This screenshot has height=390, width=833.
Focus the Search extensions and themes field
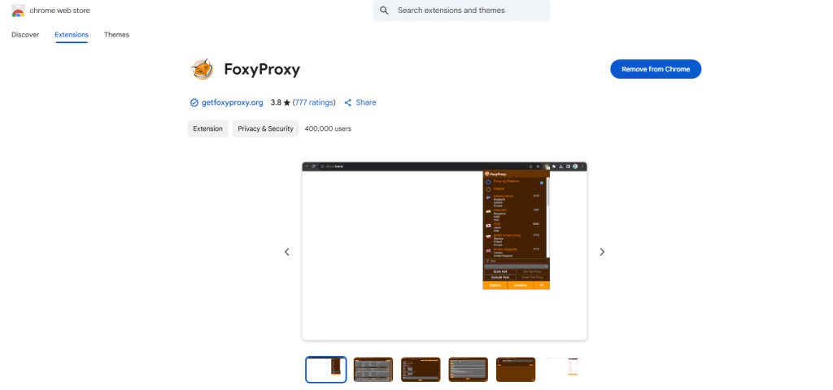(461, 11)
